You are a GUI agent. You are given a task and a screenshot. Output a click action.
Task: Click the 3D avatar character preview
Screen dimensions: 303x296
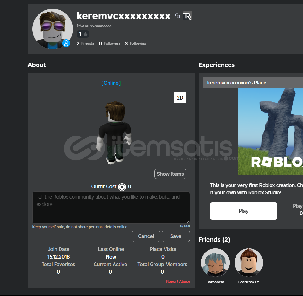pos(114,133)
